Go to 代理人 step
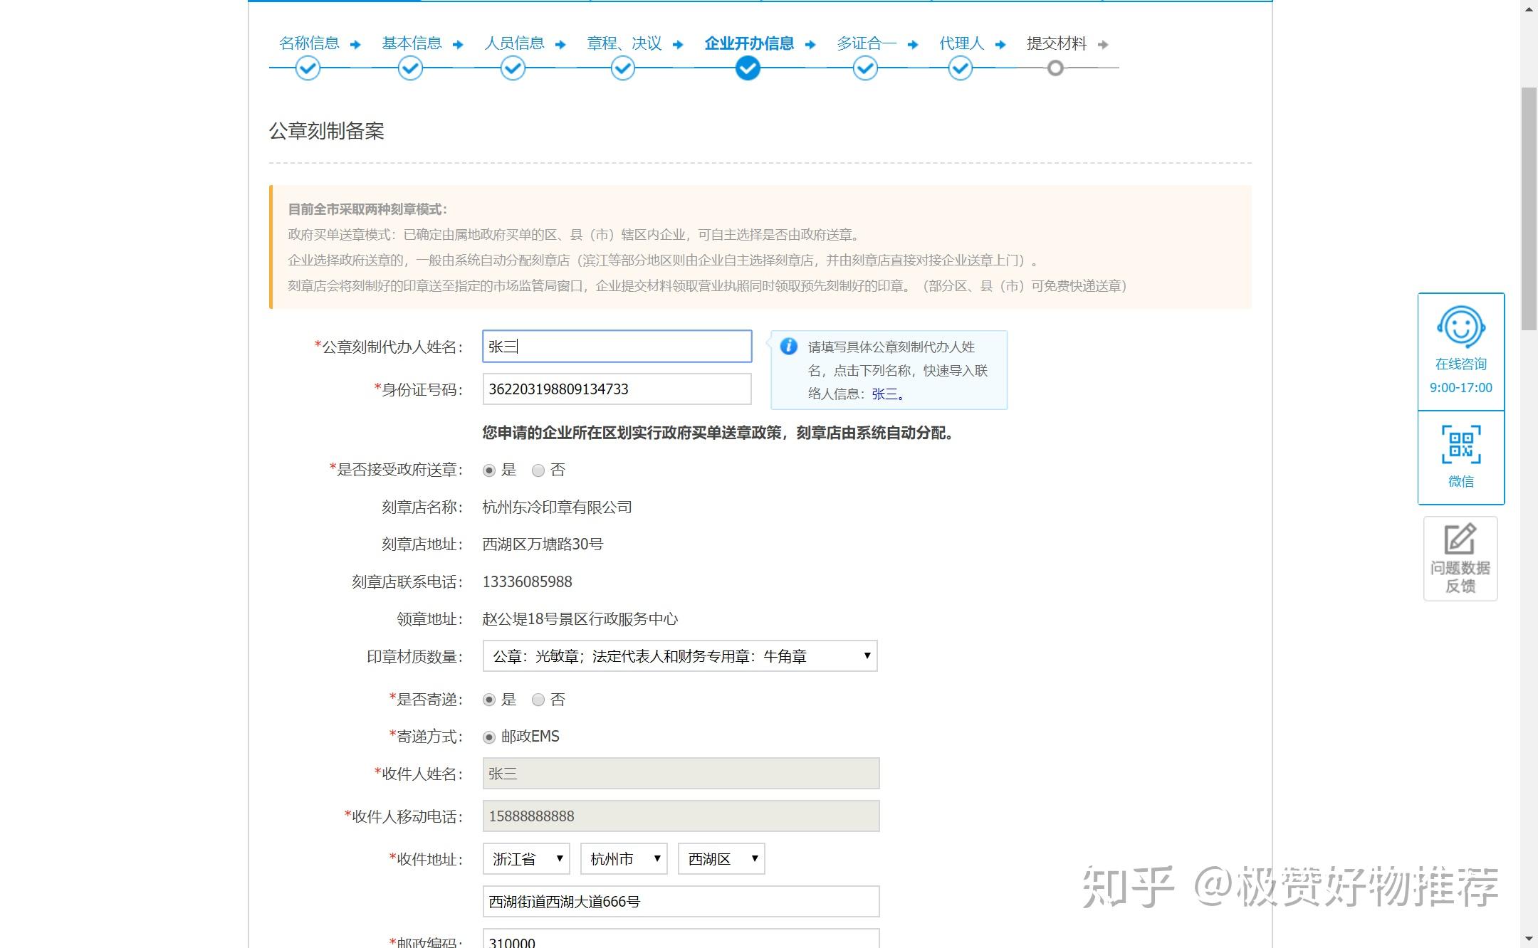Viewport: 1538px width, 948px height. click(x=961, y=43)
